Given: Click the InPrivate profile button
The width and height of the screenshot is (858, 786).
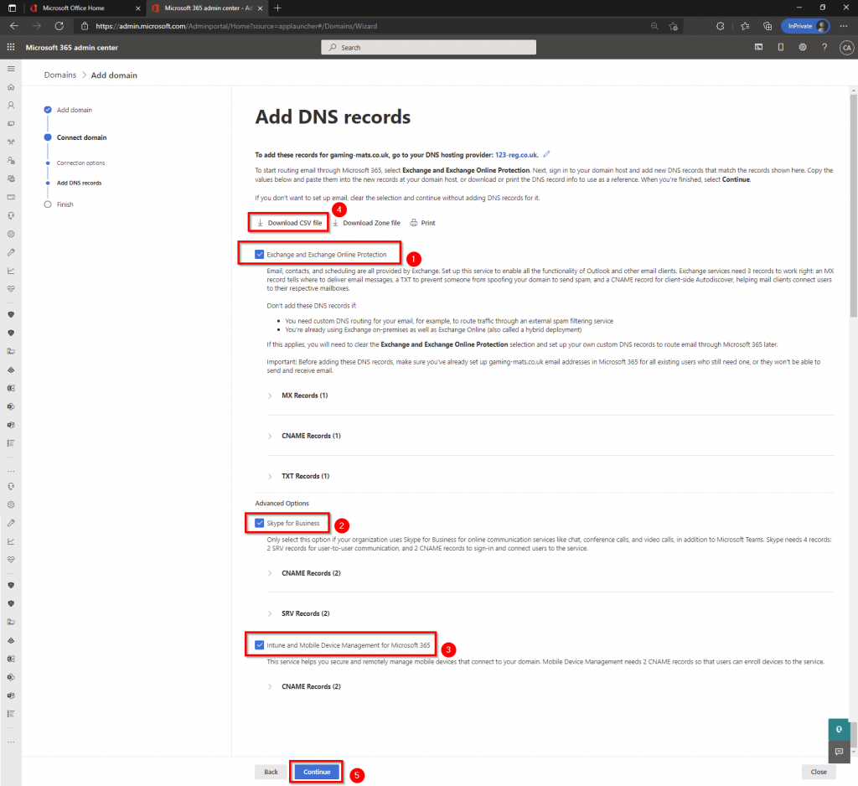Looking at the screenshot, I should (805, 26).
